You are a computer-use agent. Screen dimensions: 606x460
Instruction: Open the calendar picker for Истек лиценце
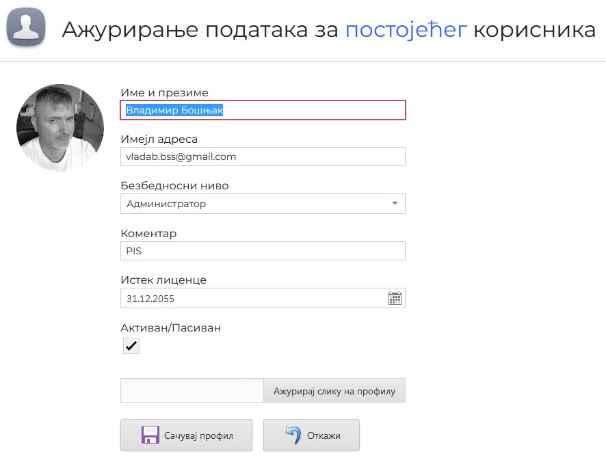coord(395,298)
